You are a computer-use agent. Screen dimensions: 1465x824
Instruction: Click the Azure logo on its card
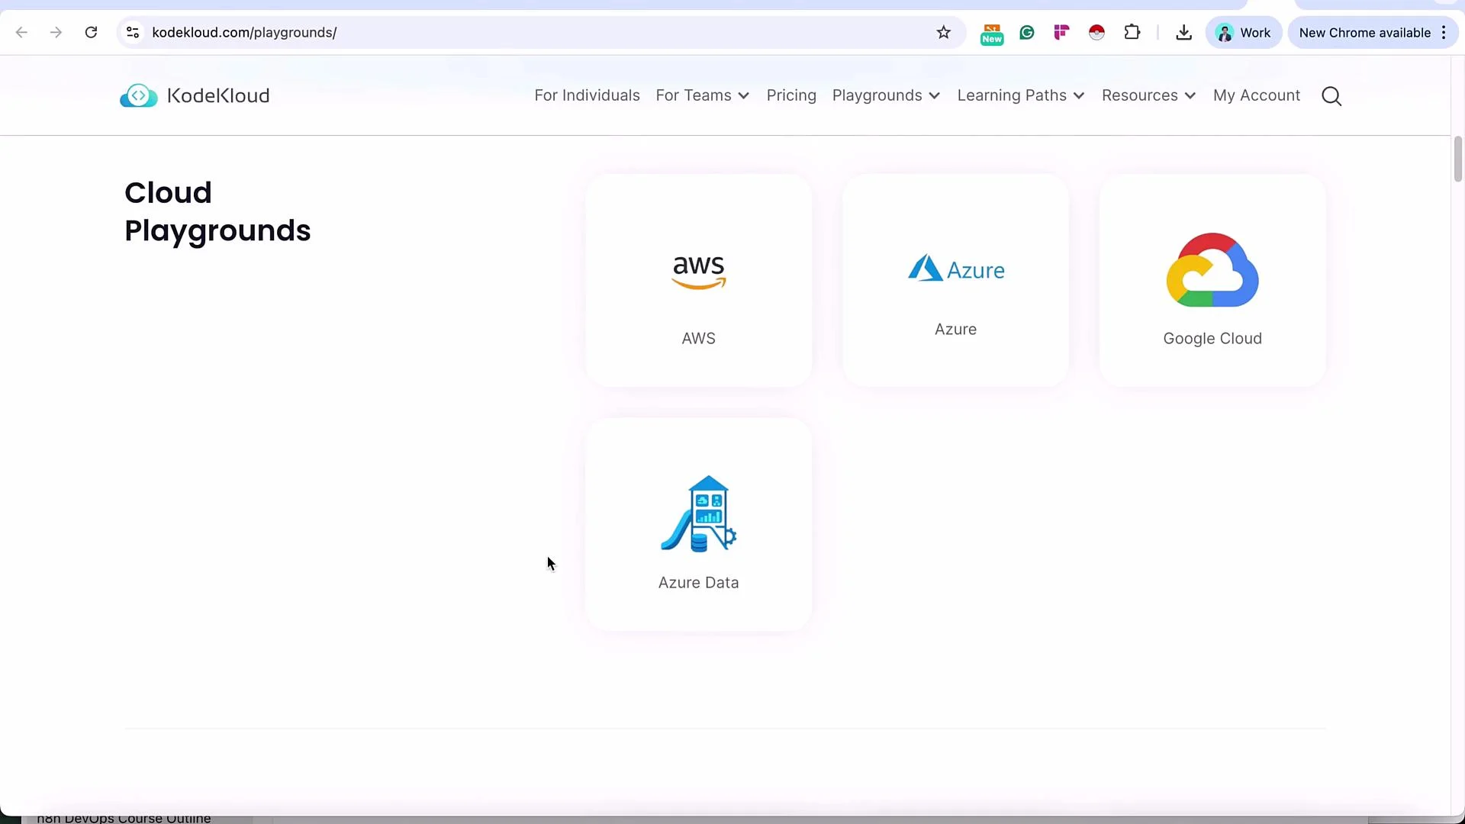tap(956, 269)
